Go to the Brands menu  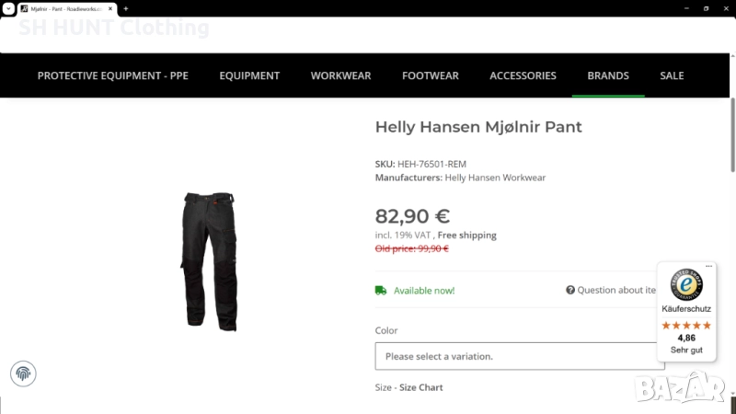click(x=608, y=75)
